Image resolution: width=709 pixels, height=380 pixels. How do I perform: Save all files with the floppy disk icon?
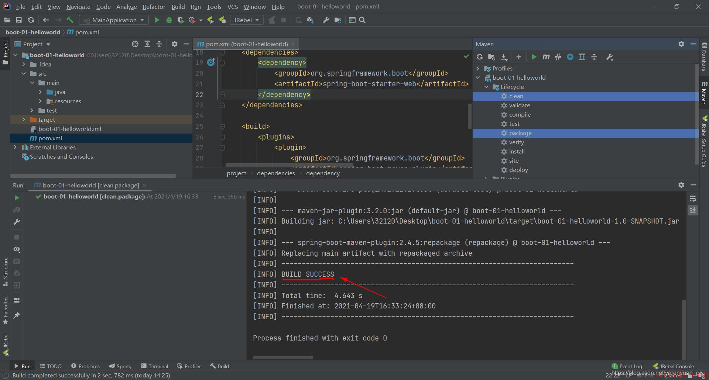tap(19, 20)
